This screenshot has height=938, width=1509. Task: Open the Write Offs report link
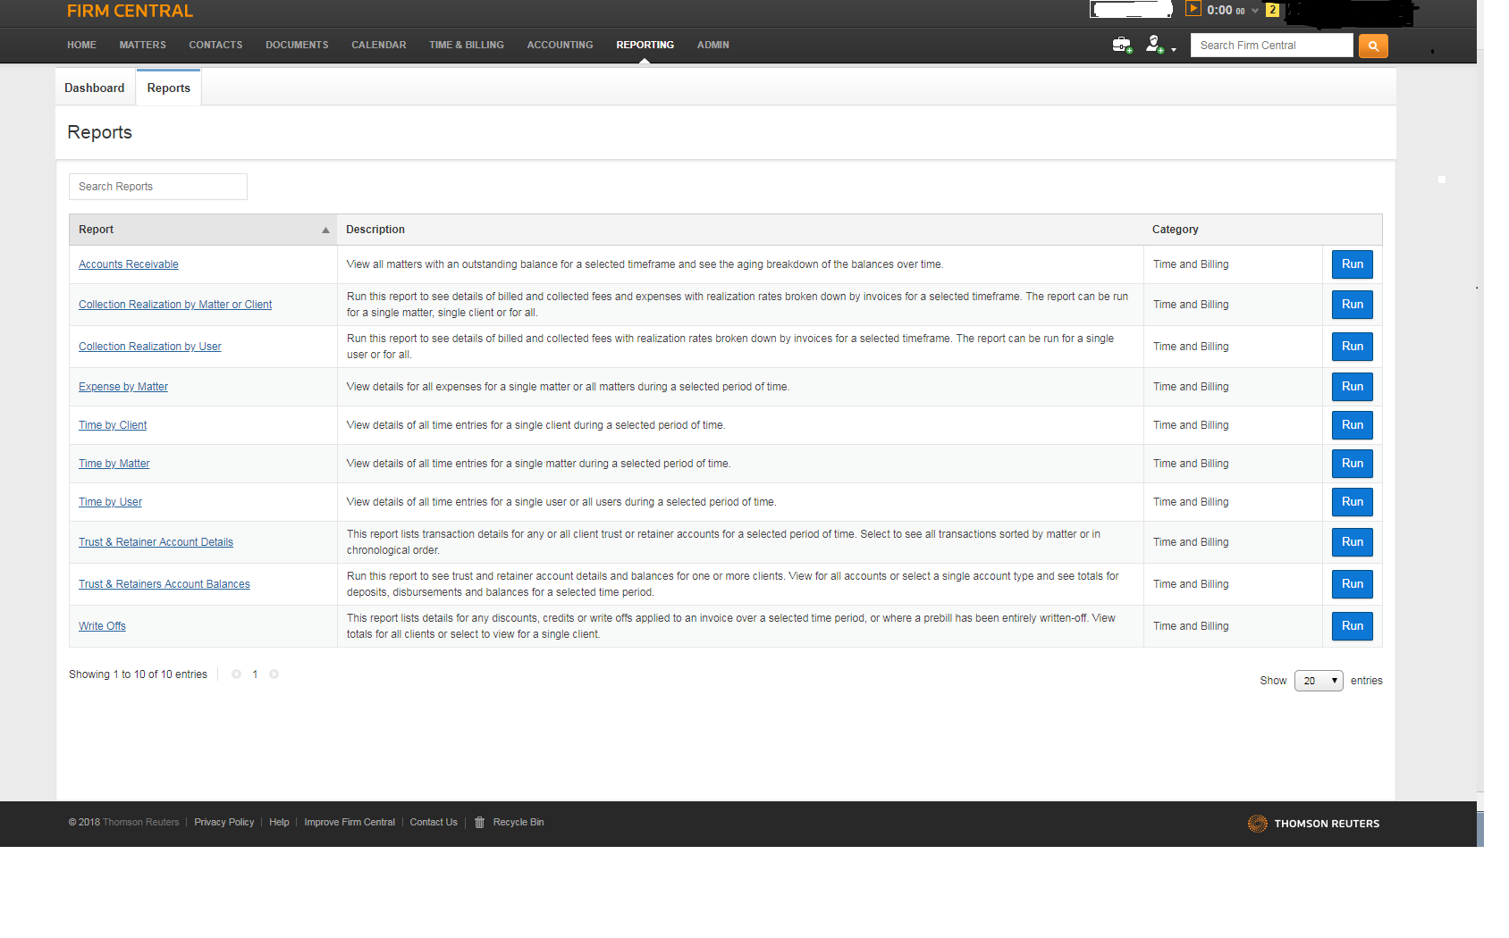102,626
